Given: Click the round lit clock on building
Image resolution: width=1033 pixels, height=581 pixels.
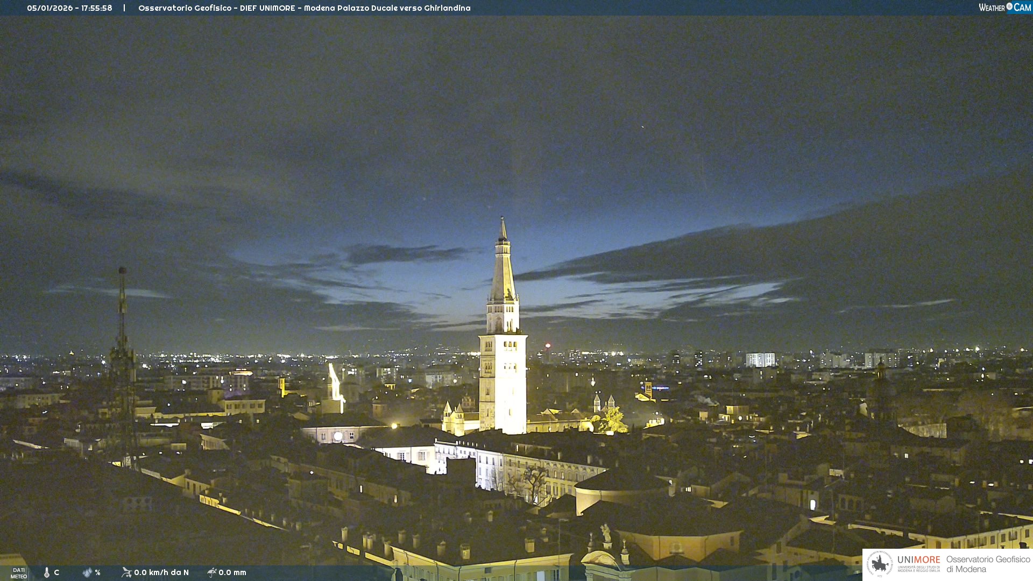Looking at the screenshot, I should click(x=337, y=436).
